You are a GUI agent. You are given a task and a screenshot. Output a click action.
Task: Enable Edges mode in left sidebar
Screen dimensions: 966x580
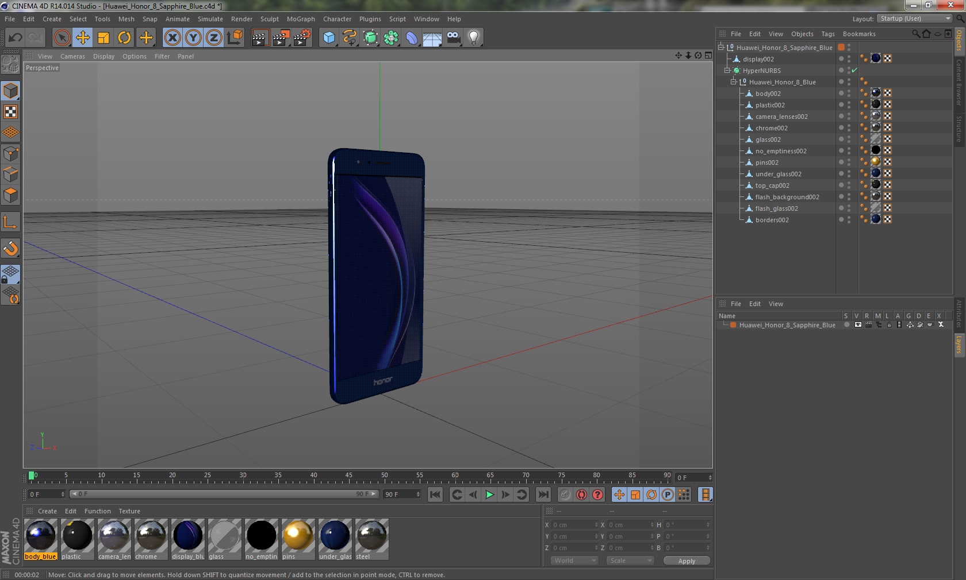pyautogui.click(x=10, y=174)
